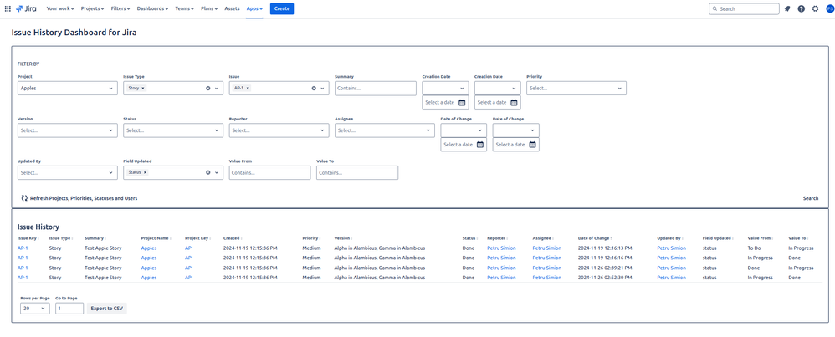Screen dimensions: 835x337
Task: Open calendar for second Date of Change
Action: point(532,145)
